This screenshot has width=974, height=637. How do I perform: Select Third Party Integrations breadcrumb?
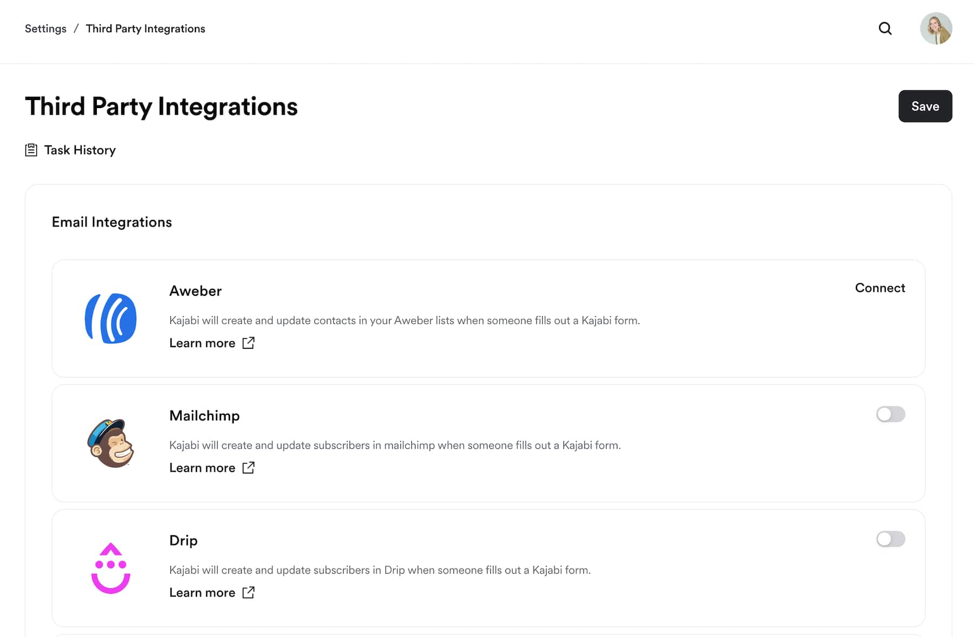tap(146, 29)
